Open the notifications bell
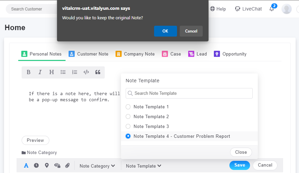This screenshot has height=173, width=299. tap(272, 9)
